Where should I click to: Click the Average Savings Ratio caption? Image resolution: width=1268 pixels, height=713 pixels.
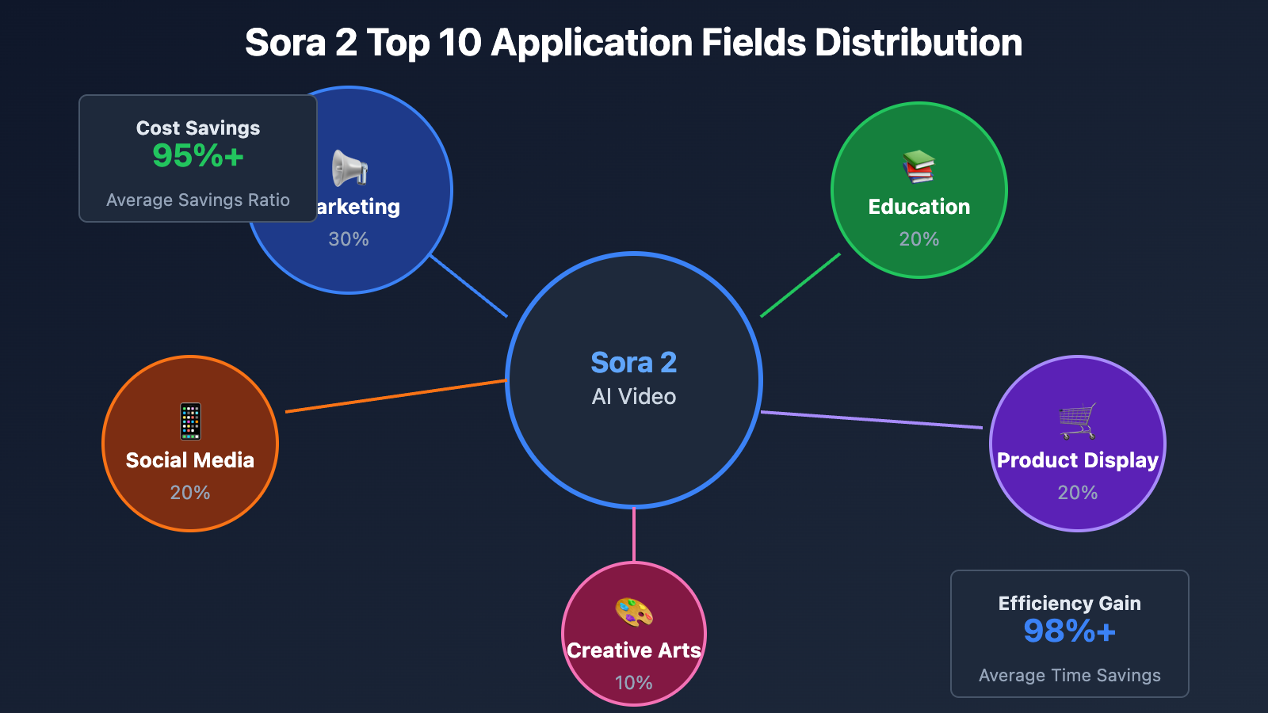198,200
